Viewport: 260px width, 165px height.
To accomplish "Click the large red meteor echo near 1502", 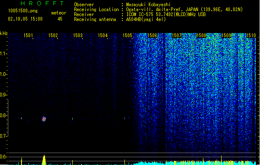I will (44, 119).
